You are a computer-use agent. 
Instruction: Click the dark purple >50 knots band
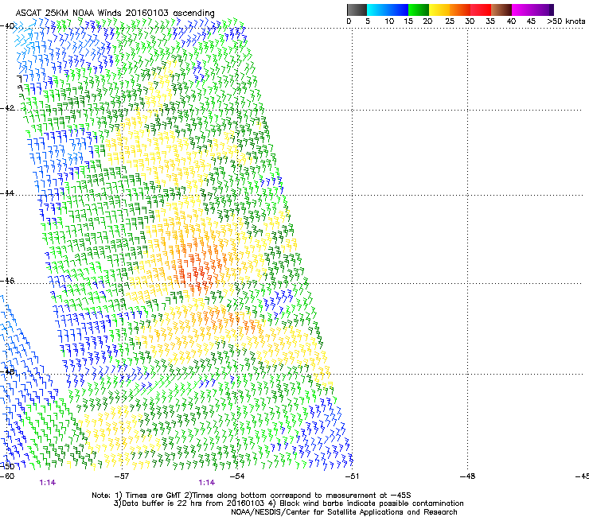[x=552, y=10]
